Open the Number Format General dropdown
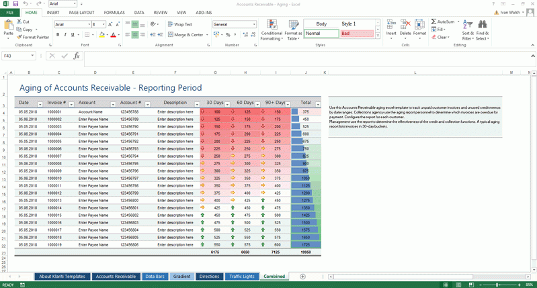This screenshot has width=537, height=288. coord(254,24)
